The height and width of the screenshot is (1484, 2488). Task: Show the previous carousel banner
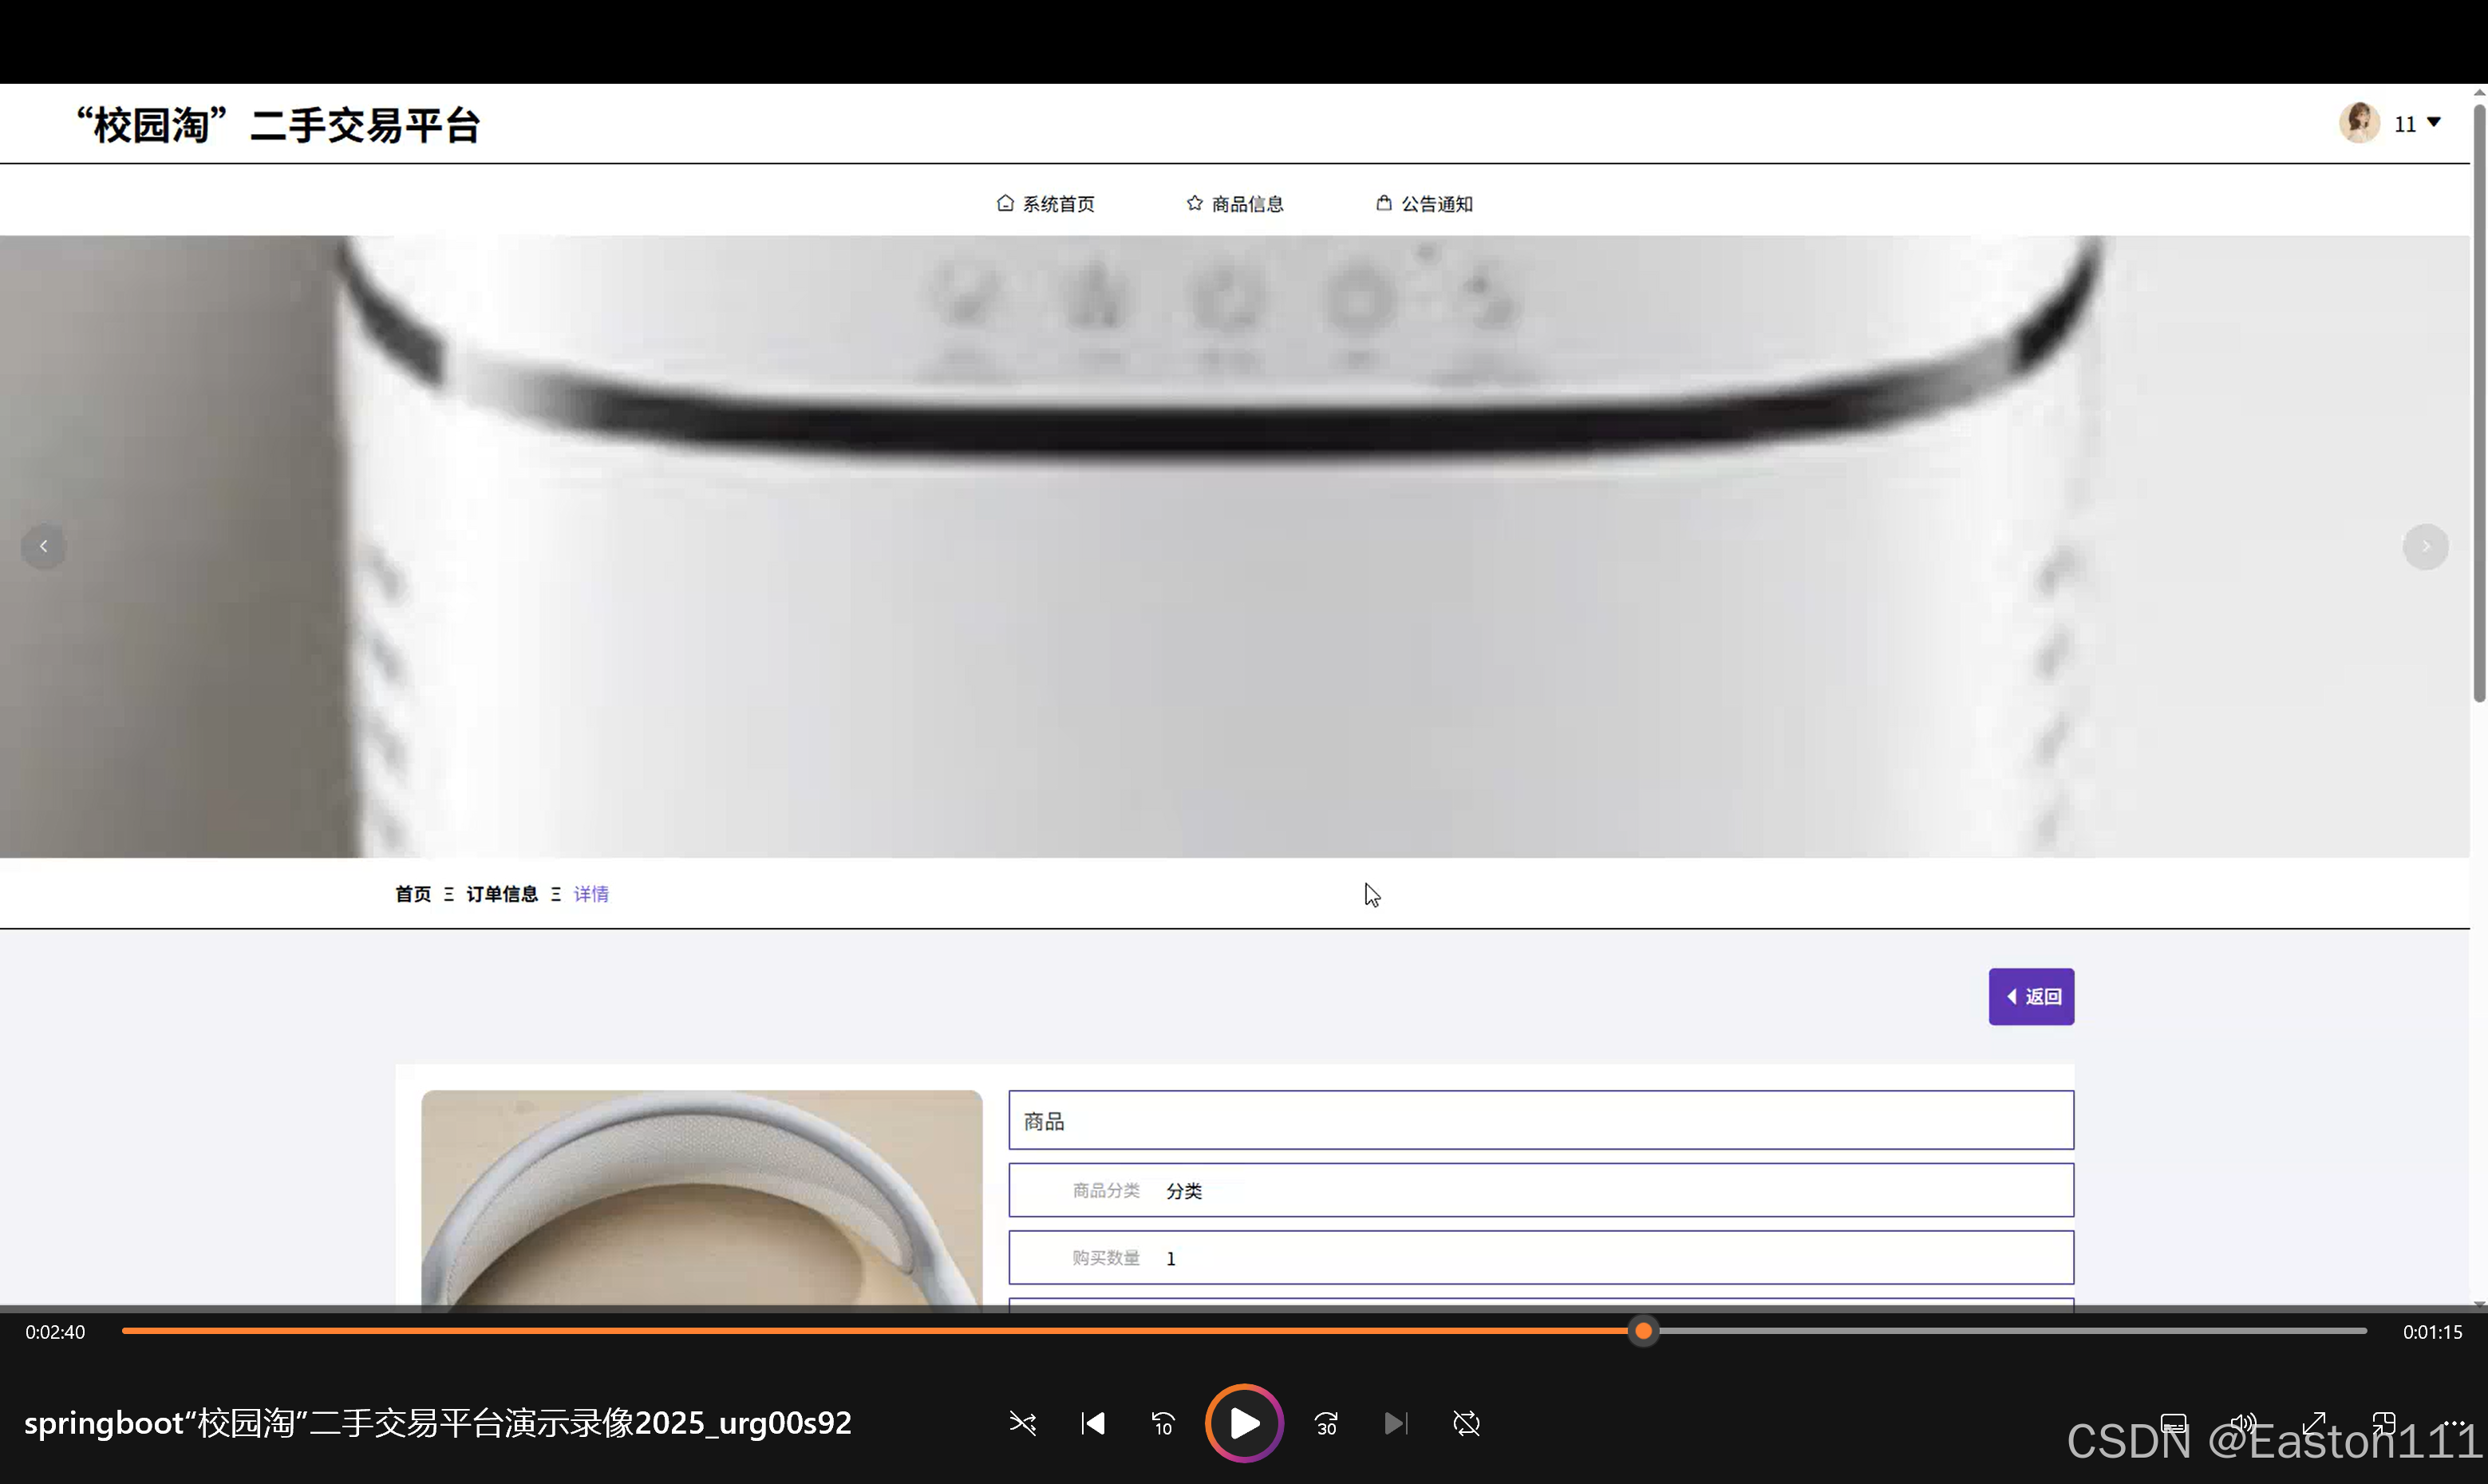tap(43, 546)
